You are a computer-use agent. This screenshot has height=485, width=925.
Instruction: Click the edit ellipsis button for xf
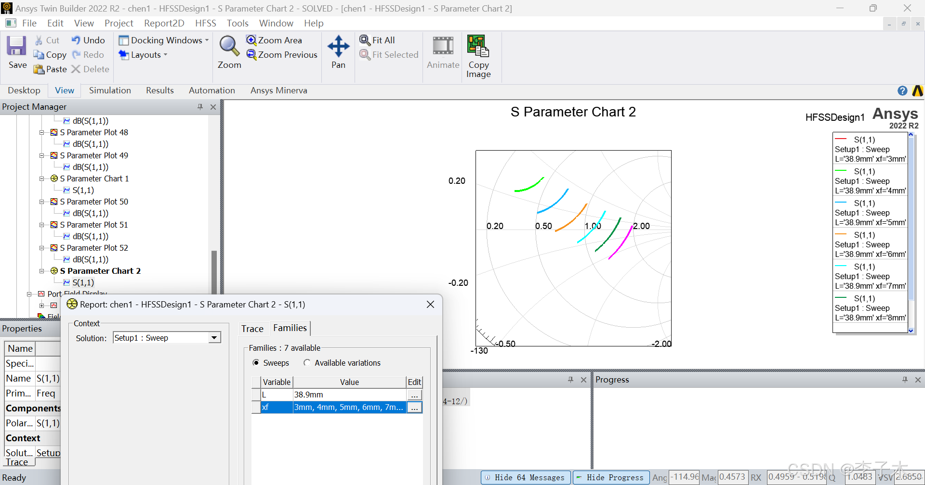[414, 407]
